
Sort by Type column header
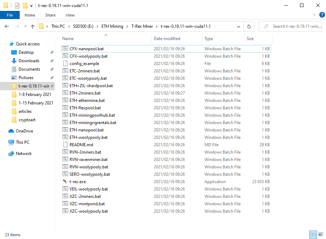coord(209,39)
